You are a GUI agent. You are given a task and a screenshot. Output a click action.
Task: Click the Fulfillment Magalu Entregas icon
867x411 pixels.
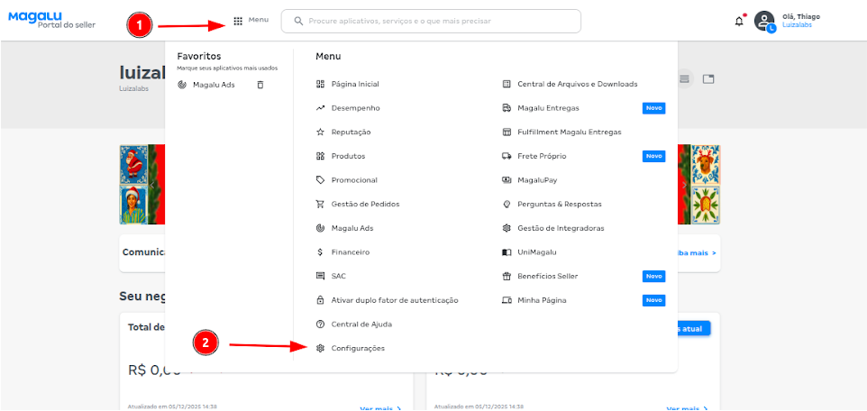tap(506, 132)
